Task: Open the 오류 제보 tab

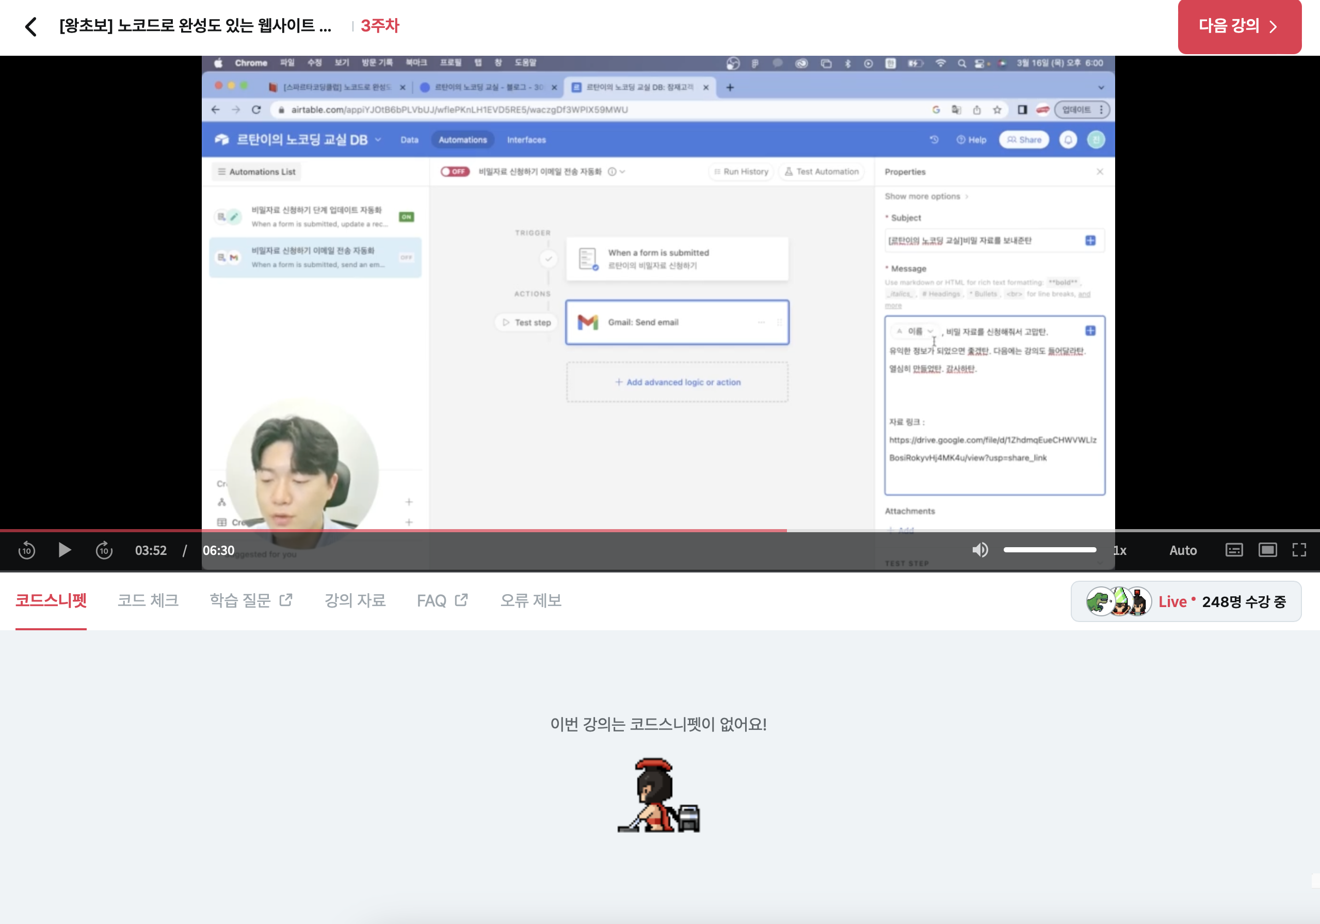Action: (x=530, y=600)
